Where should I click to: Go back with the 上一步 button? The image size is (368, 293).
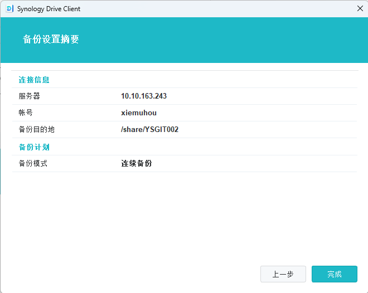coord(283,274)
